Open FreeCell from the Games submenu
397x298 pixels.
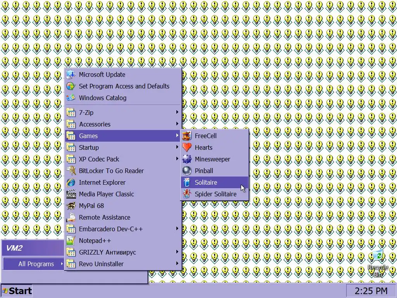pyautogui.click(x=214, y=136)
